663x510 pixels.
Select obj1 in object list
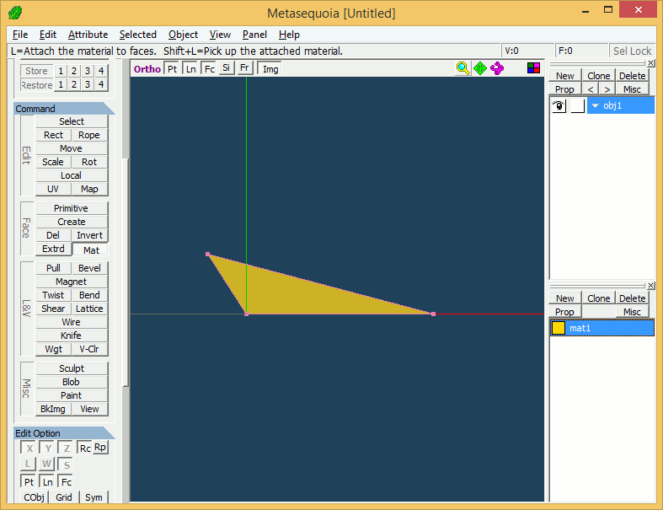coord(620,105)
